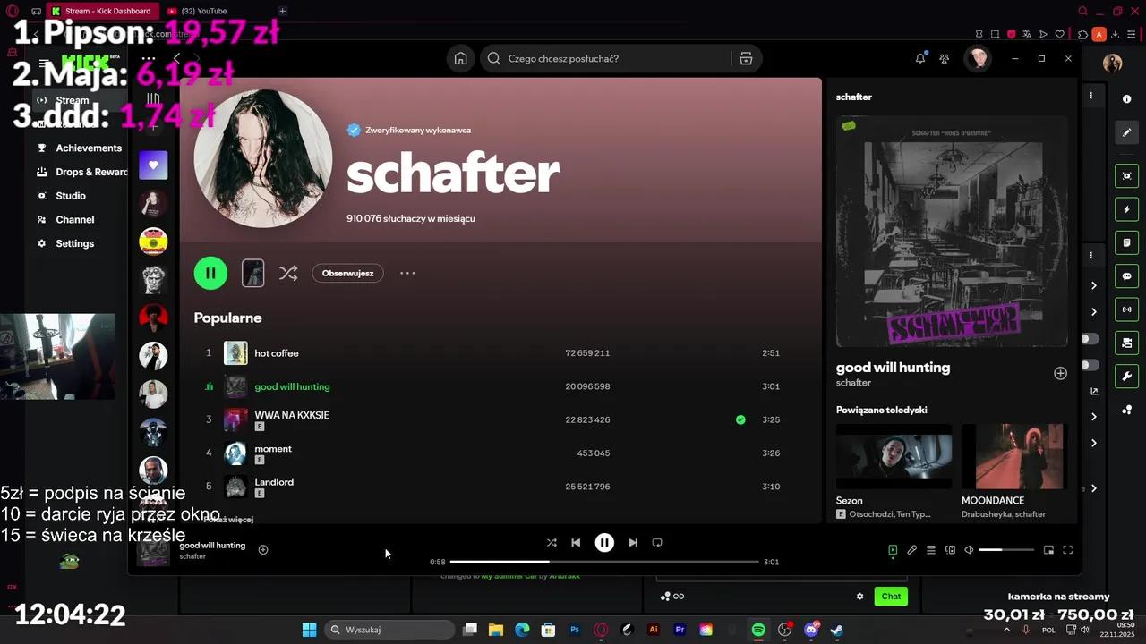Click the pencil edit icon in Kick dashboard
This screenshot has height=644, width=1146.
point(1127,132)
